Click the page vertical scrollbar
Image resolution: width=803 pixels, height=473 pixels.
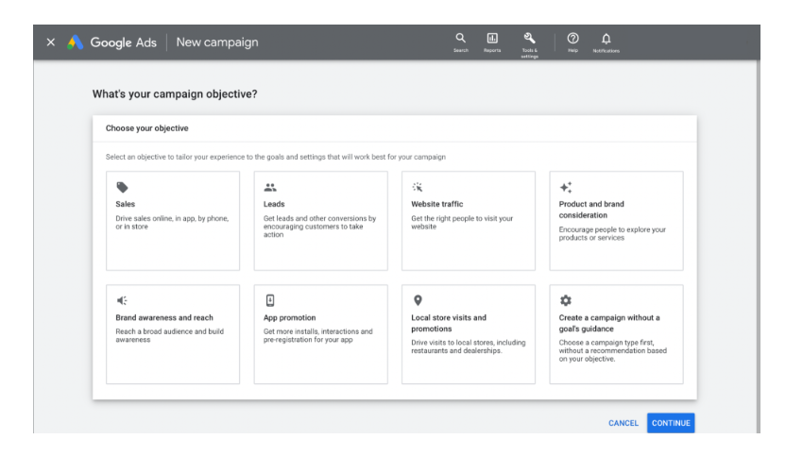point(758,246)
